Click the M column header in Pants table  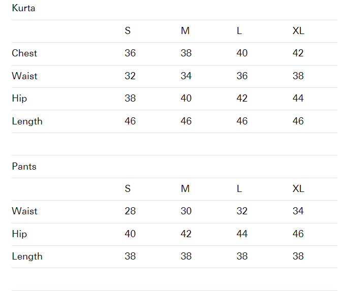click(185, 188)
